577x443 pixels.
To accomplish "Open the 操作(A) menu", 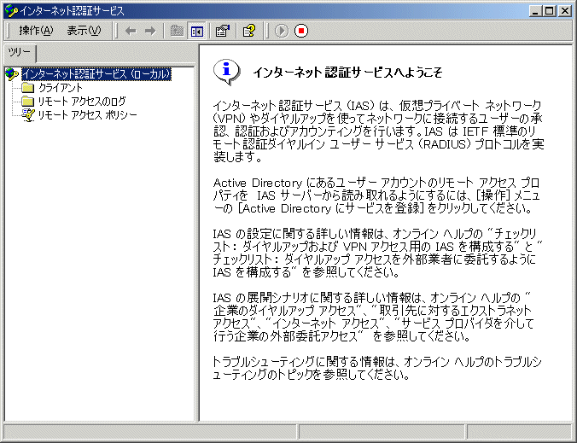I will pyautogui.click(x=36, y=31).
